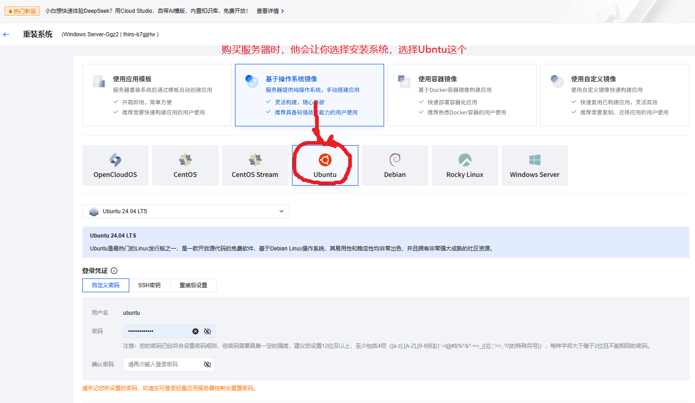Image resolution: width=695 pixels, height=403 pixels.
Task: Switch to the 自定义密码 tab
Action: (x=106, y=285)
